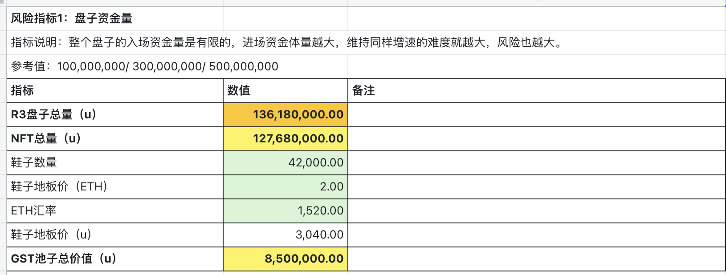Select the empty 备注 cell for ETH汇率
The width and height of the screenshot is (726, 275).
[537, 211]
